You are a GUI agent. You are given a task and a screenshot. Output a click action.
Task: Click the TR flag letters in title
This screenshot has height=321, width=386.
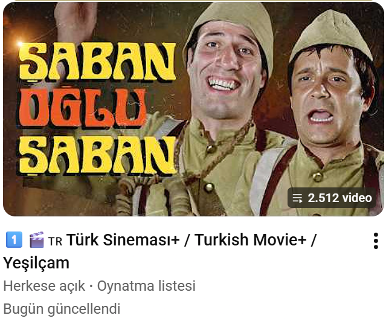pyautogui.click(x=55, y=241)
